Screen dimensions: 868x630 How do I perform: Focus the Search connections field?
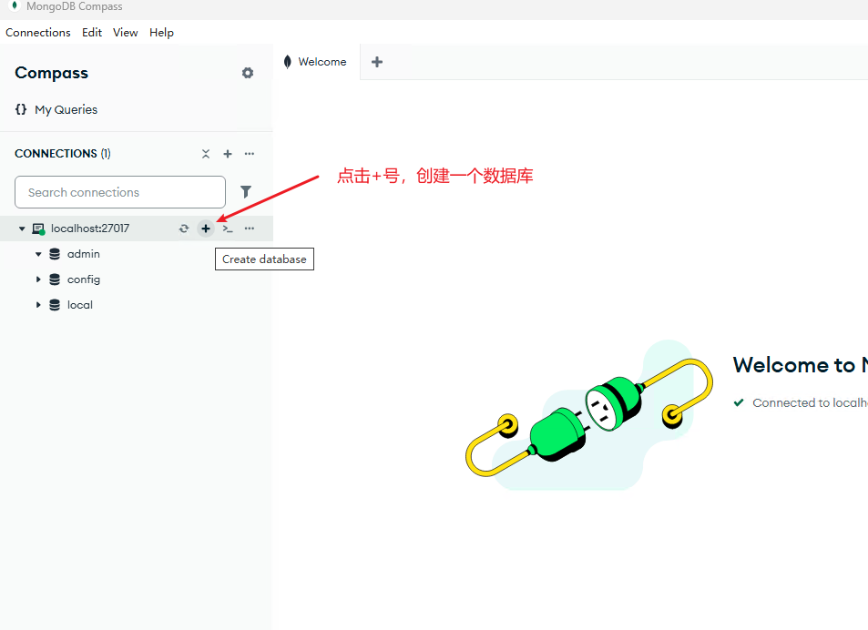pyautogui.click(x=120, y=192)
